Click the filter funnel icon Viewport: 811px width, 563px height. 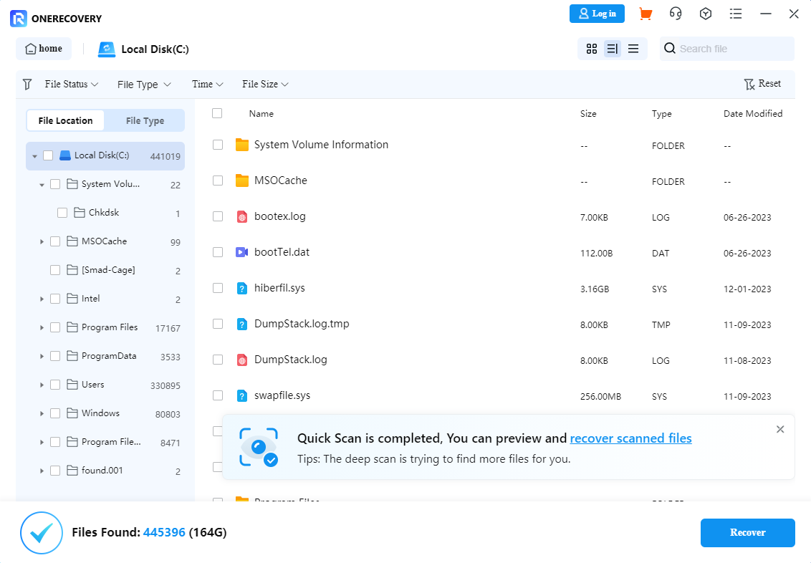coord(27,84)
